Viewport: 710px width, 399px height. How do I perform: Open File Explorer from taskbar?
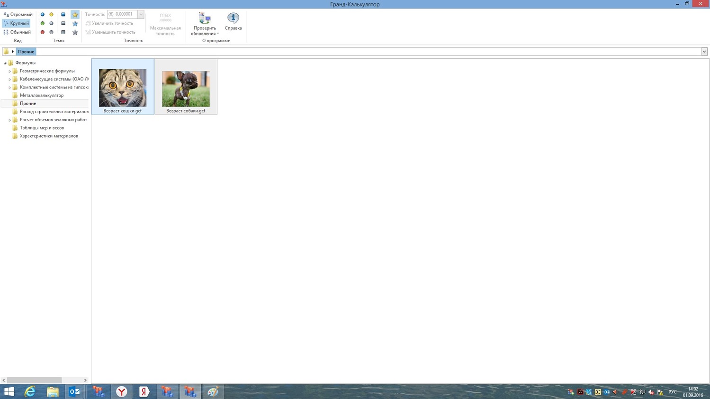pos(53,391)
